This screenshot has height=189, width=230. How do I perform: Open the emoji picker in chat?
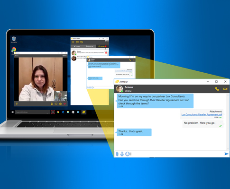128,154
